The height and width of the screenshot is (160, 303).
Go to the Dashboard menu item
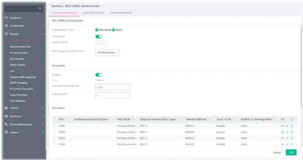pos(16,18)
